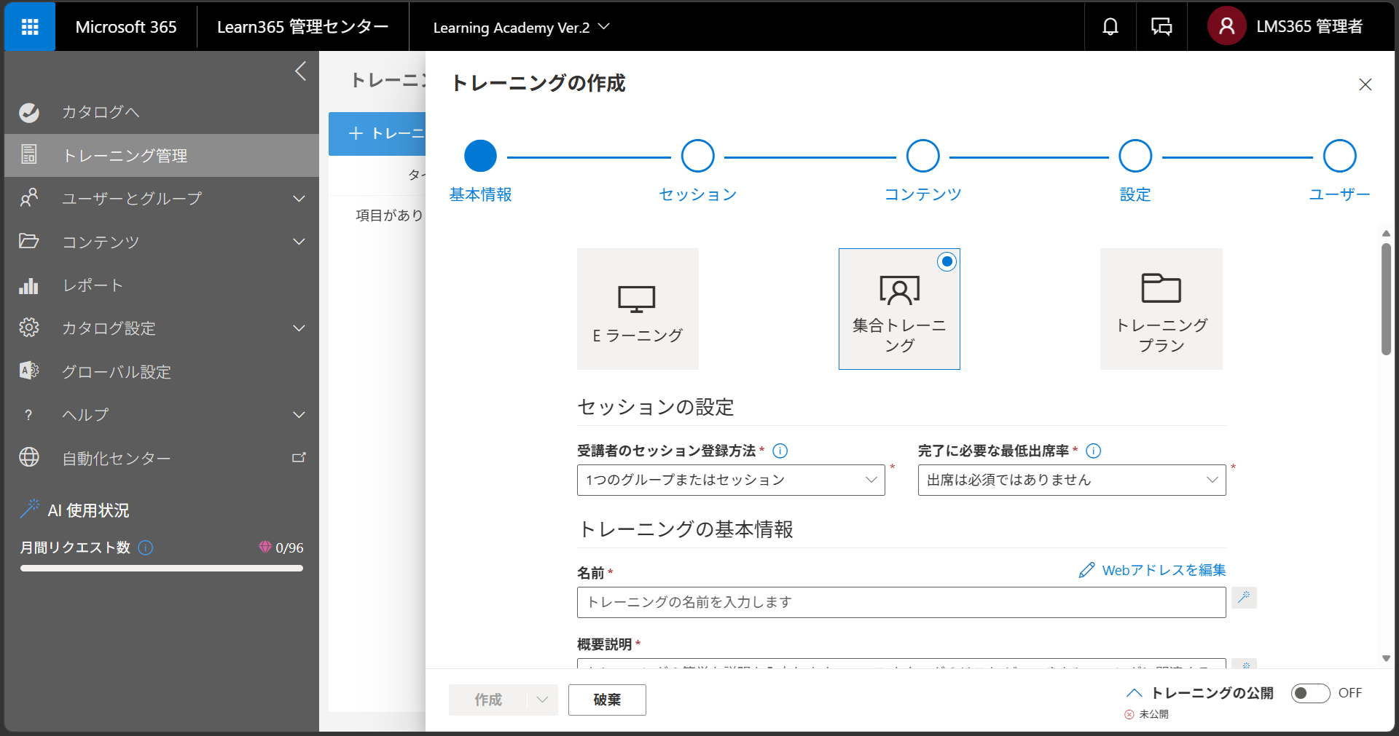Open 受講者のセッション登録方法 dropdown

[x=731, y=480]
